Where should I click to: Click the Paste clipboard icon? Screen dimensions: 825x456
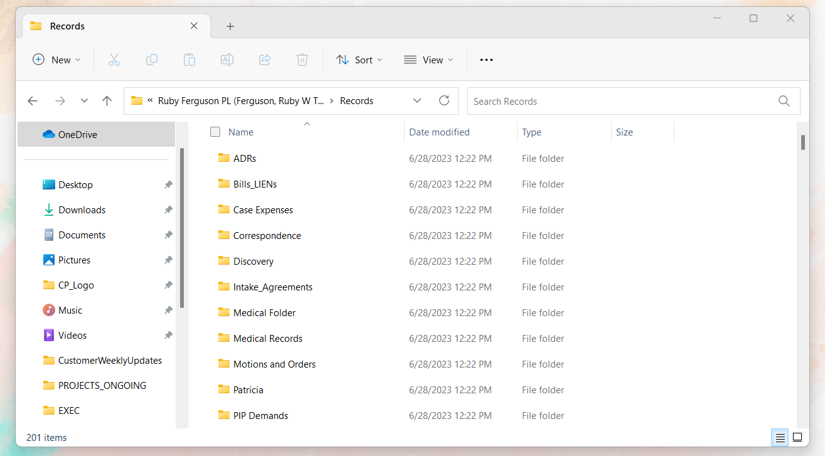point(189,60)
